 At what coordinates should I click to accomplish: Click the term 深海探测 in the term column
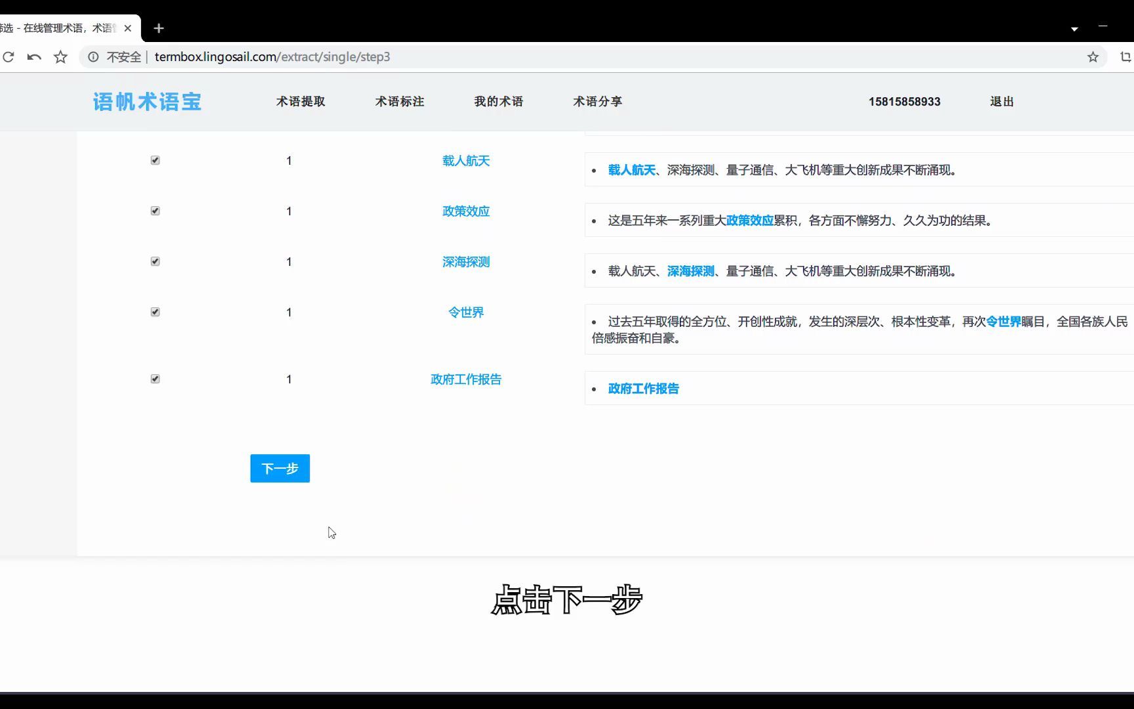pyautogui.click(x=466, y=262)
